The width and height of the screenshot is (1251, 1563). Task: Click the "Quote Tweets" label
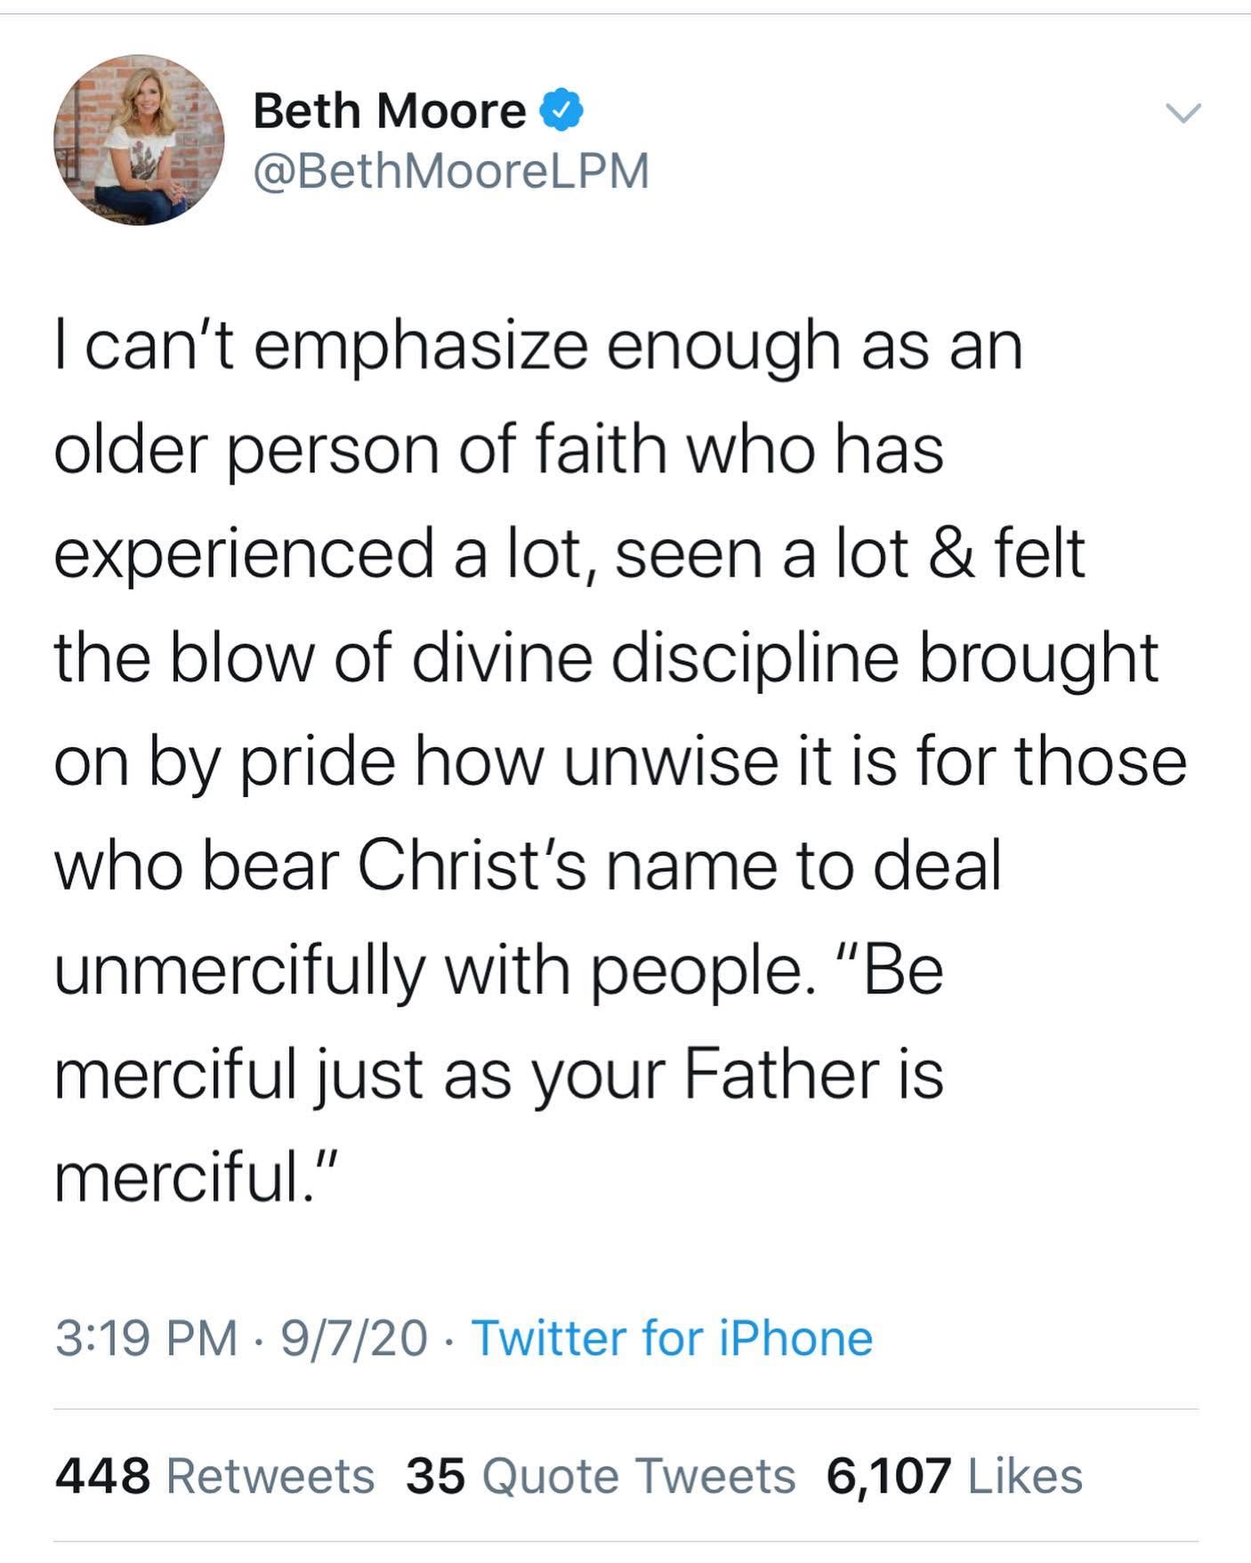pyautogui.click(x=638, y=1476)
